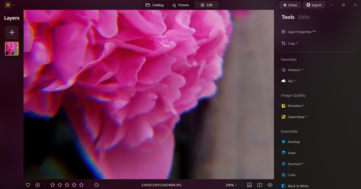Click the Export button

click(314, 5)
